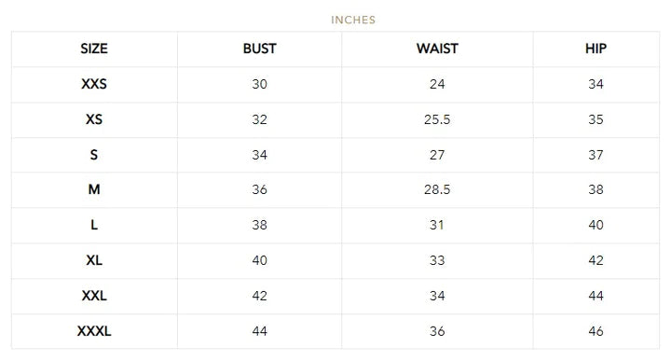Click the XXL size row label
The image size is (671, 361).
[x=94, y=296]
